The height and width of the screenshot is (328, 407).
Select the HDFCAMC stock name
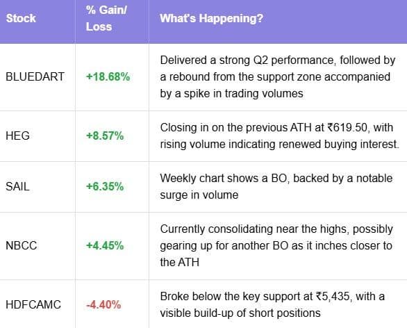pyautogui.click(x=33, y=304)
